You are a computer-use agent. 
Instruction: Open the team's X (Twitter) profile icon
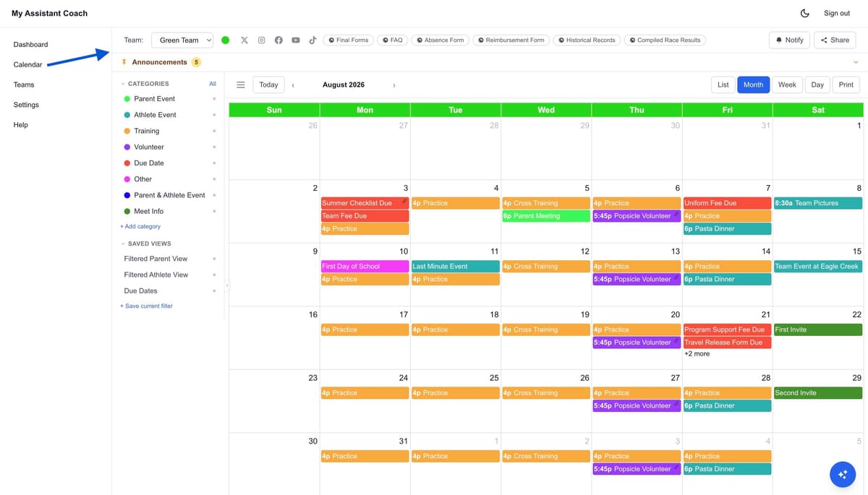(244, 40)
